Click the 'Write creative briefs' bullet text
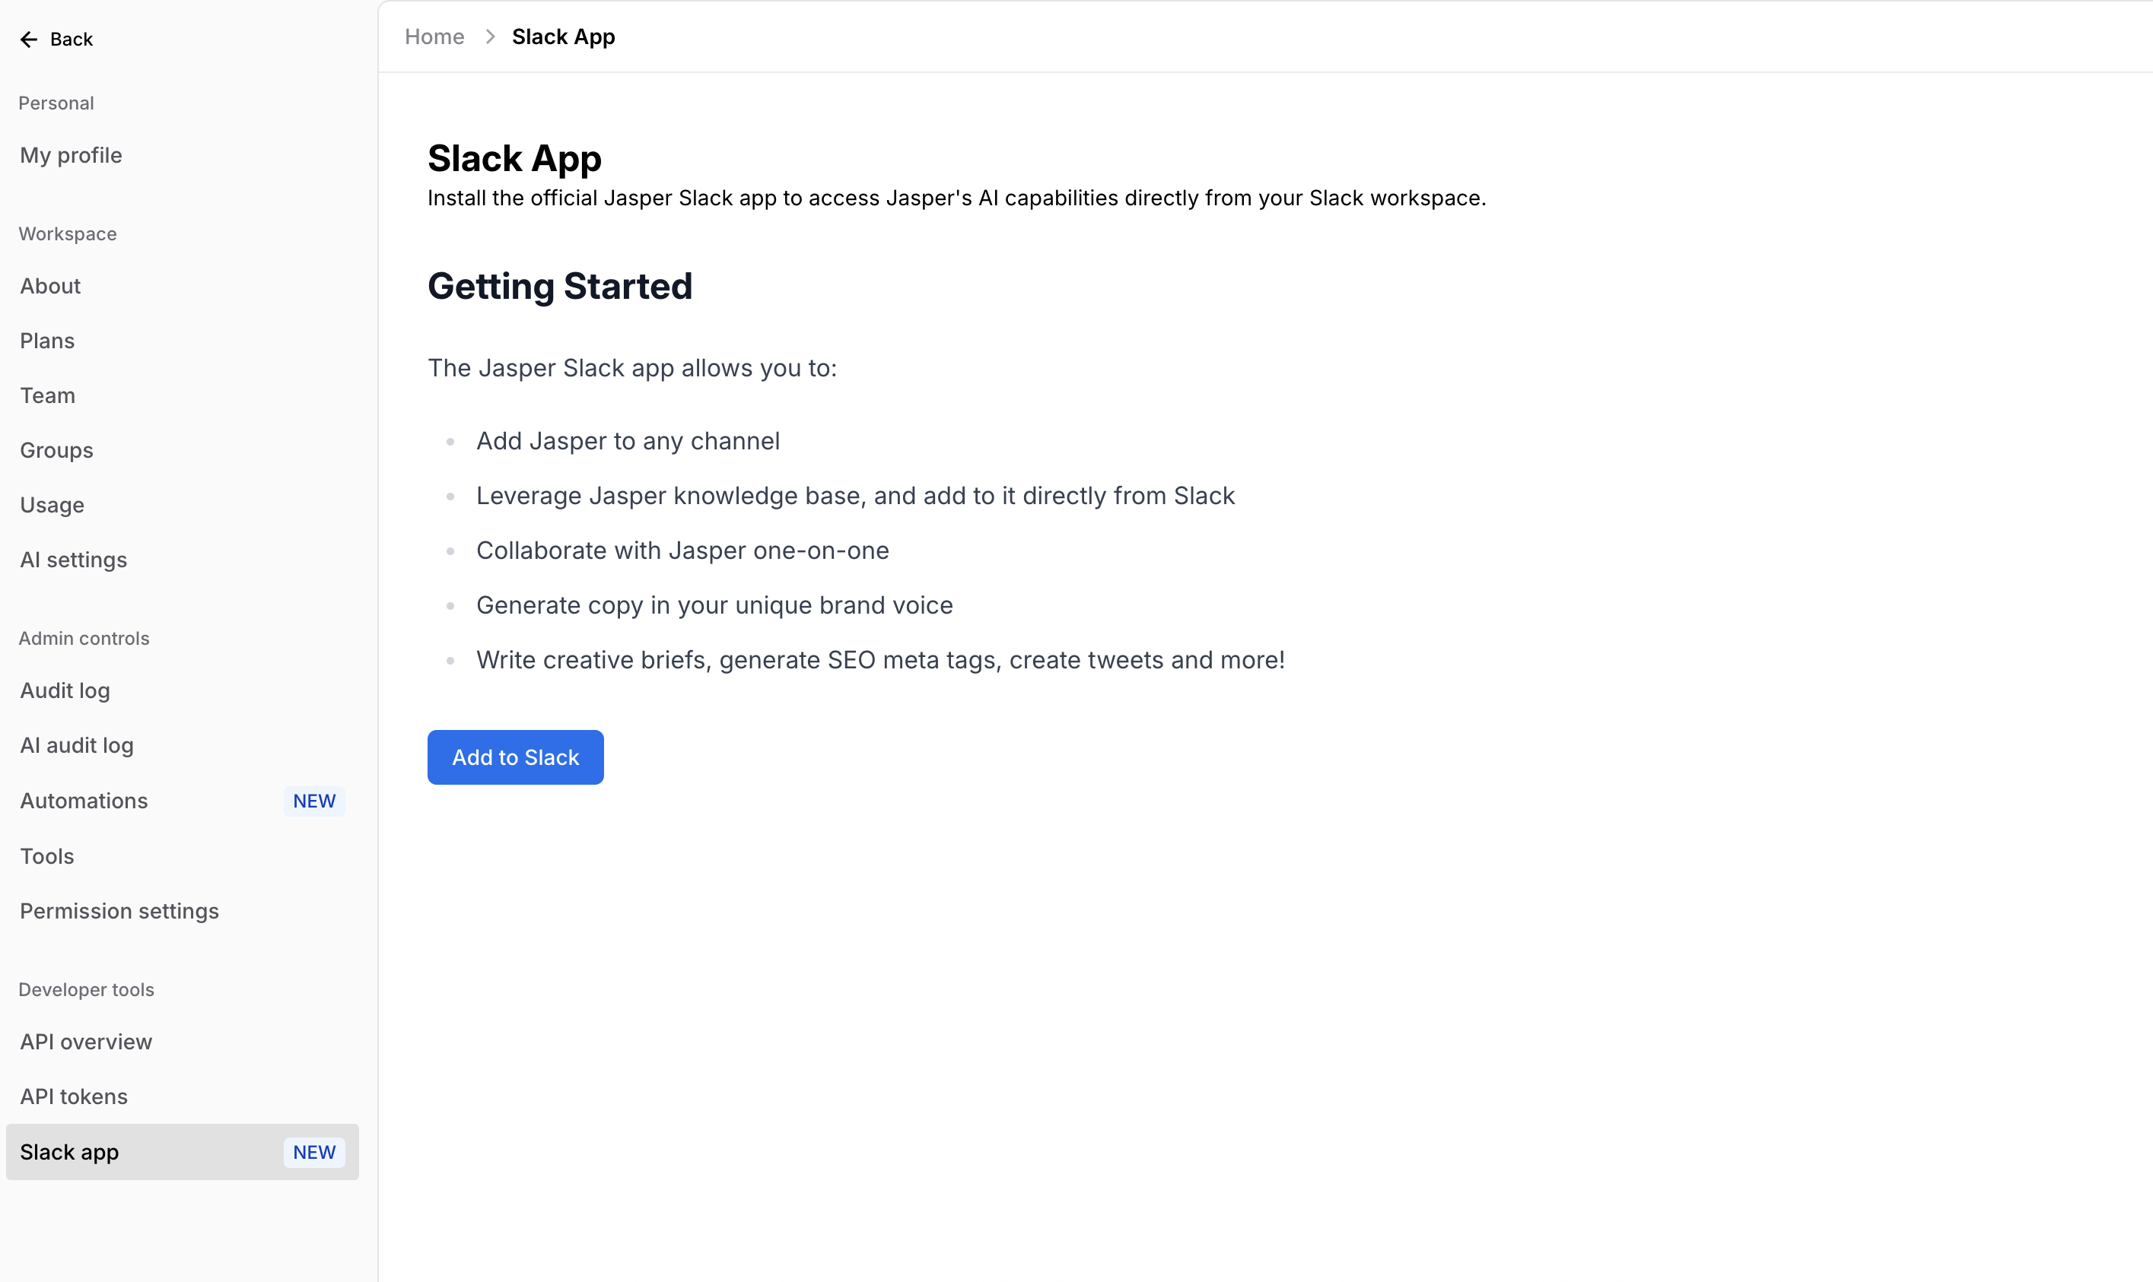 [x=881, y=660]
